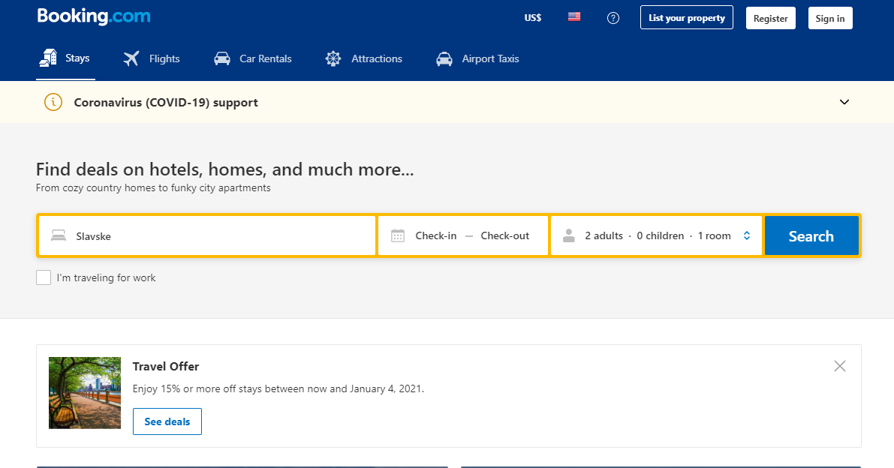
Task: Open help via question mark icon
Action: 613,18
